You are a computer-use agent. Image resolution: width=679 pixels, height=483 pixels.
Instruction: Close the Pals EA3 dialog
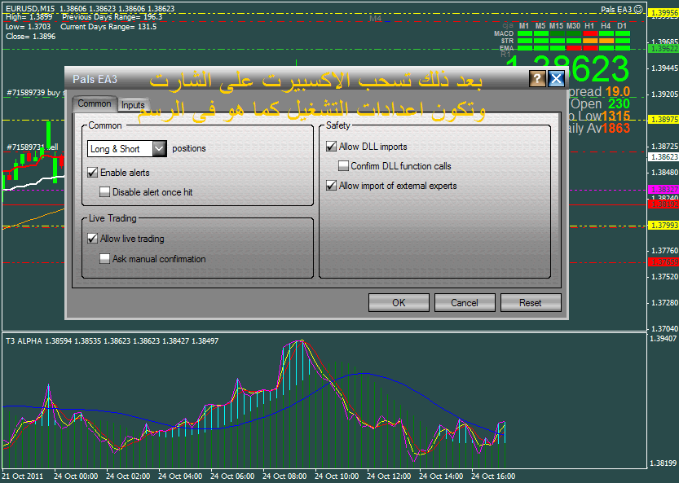[556, 78]
